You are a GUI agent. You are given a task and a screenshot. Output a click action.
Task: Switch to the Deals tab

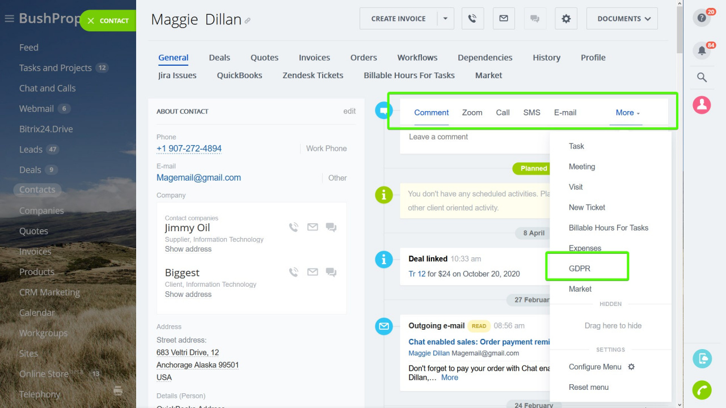(x=220, y=57)
